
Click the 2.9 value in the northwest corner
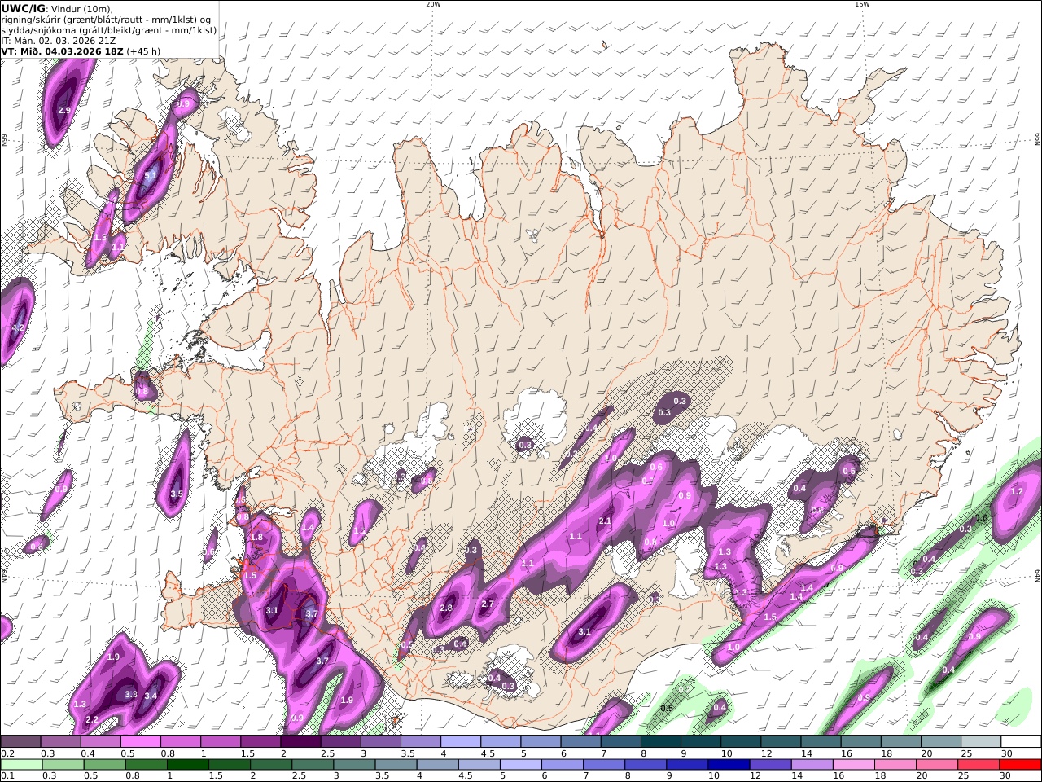point(65,110)
